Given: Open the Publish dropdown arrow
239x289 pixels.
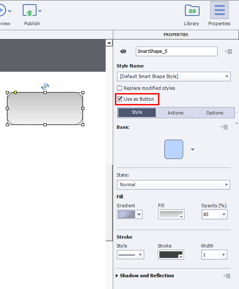Looking at the screenshot, I should 40,11.
